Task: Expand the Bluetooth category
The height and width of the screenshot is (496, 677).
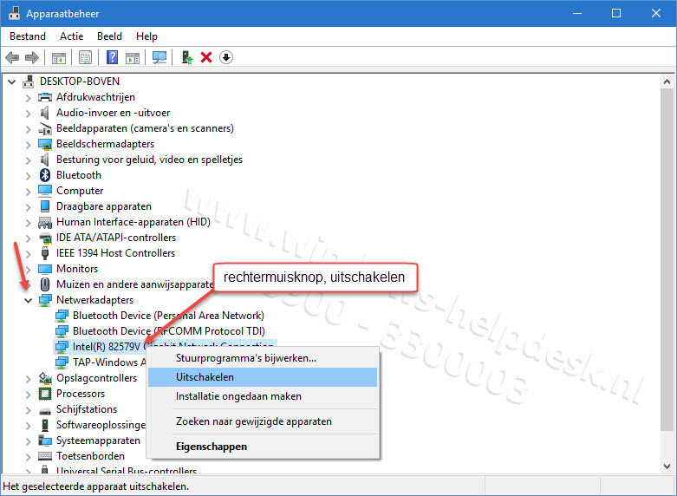Action: click(28, 175)
